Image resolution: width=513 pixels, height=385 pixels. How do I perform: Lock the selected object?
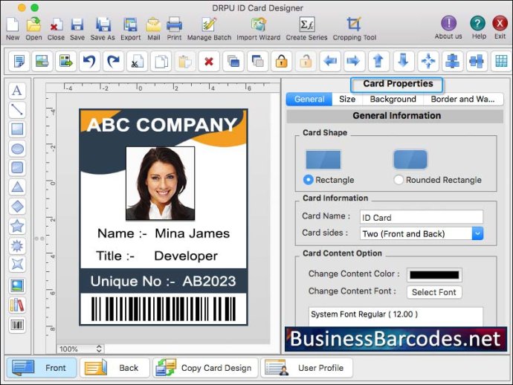[281, 61]
